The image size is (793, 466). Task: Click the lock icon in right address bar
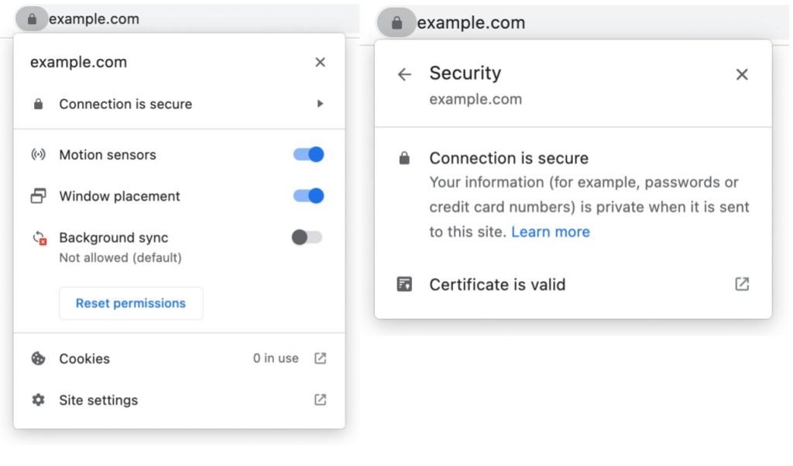pyautogui.click(x=396, y=23)
